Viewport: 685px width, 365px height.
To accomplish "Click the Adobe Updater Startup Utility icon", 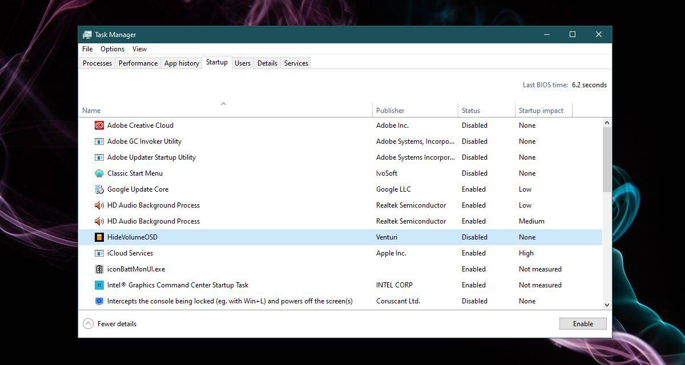I will 99,157.
